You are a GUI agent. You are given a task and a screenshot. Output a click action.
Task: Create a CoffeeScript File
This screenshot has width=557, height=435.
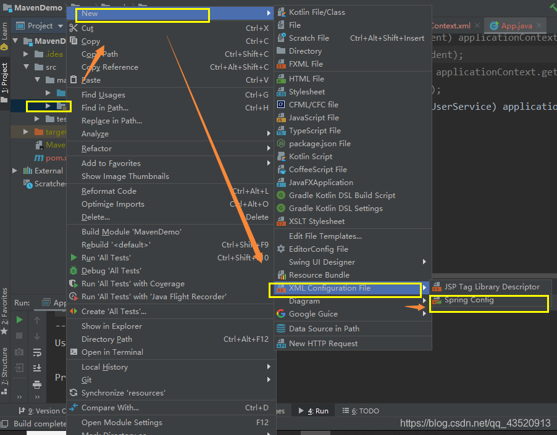353,170
